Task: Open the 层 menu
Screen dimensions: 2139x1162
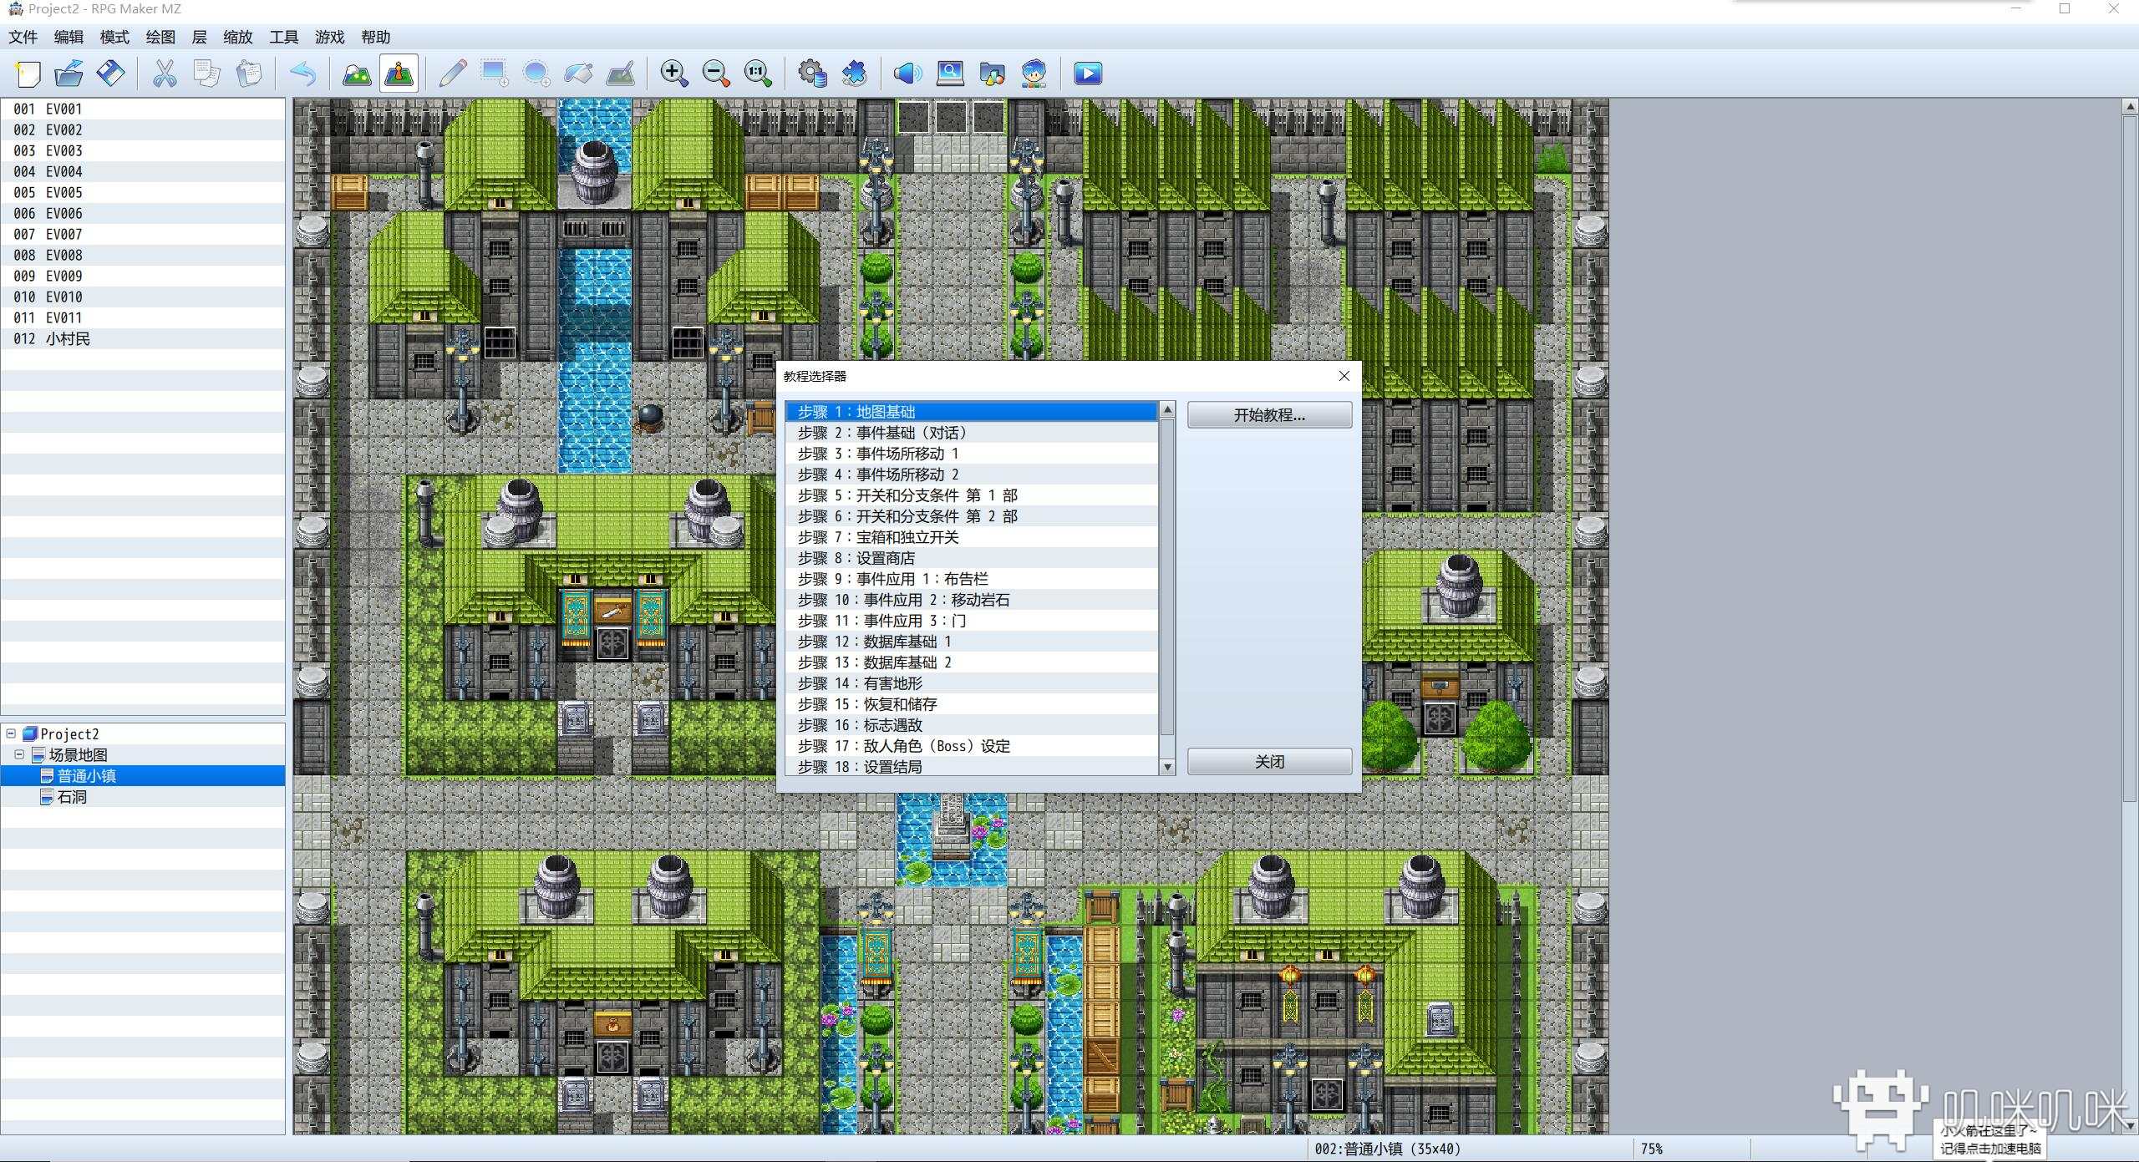Action: pos(199,37)
